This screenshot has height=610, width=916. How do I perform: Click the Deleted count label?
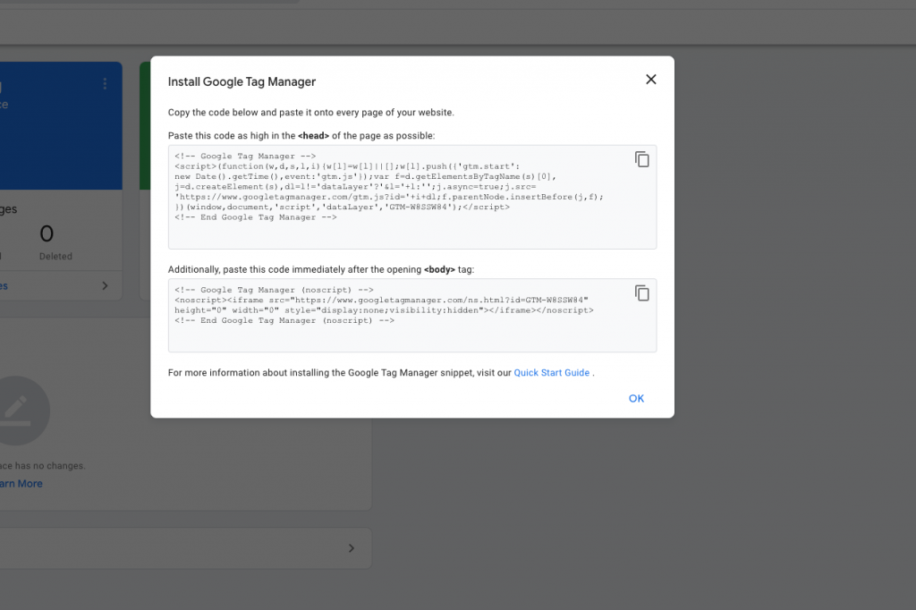coord(55,257)
